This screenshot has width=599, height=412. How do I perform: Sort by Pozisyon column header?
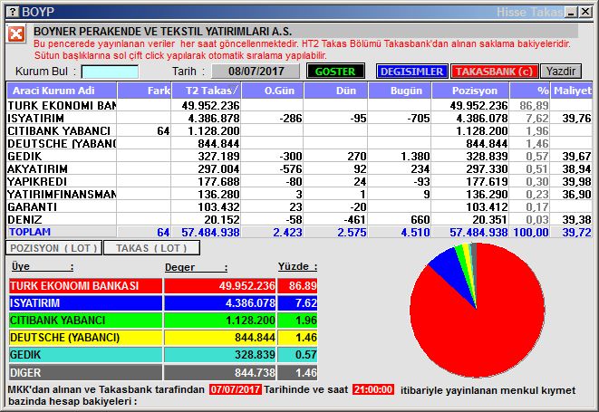(x=470, y=91)
